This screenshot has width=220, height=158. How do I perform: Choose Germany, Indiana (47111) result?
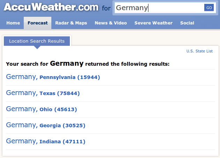click(46, 141)
